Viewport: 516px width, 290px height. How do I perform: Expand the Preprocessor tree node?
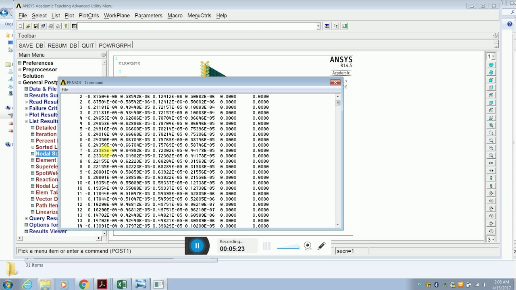pos(19,69)
